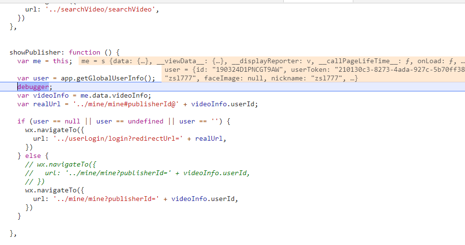Click 'wx.navigateTo({' below the if condition
This screenshot has width=465, height=245.
pyautogui.click(x=55, y=130)
